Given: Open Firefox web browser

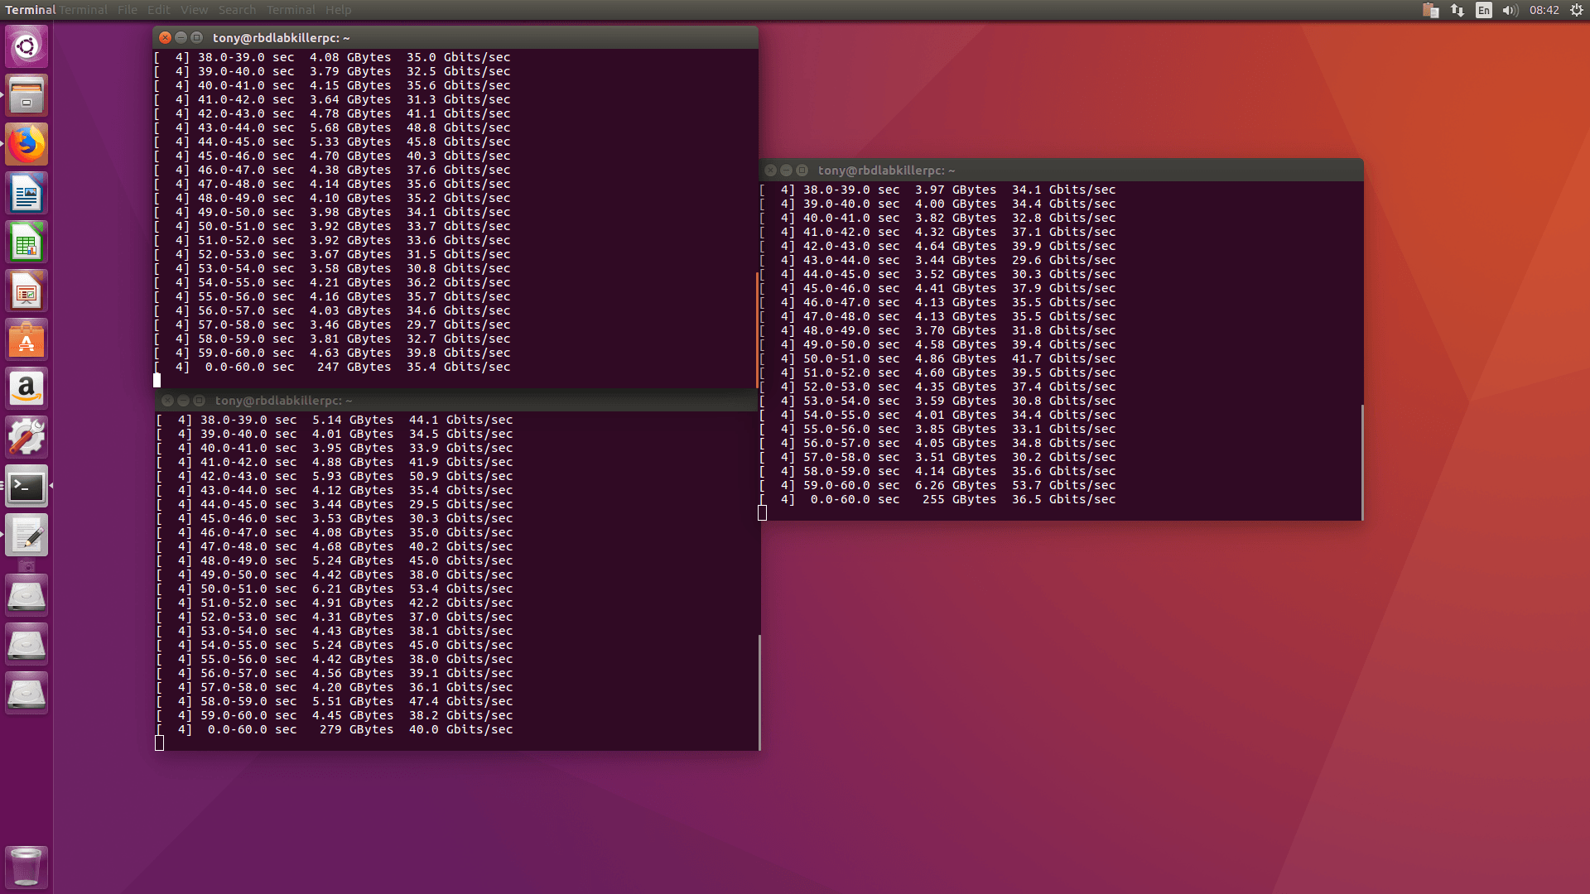Looking at the screenshot, I should (26, 144).
